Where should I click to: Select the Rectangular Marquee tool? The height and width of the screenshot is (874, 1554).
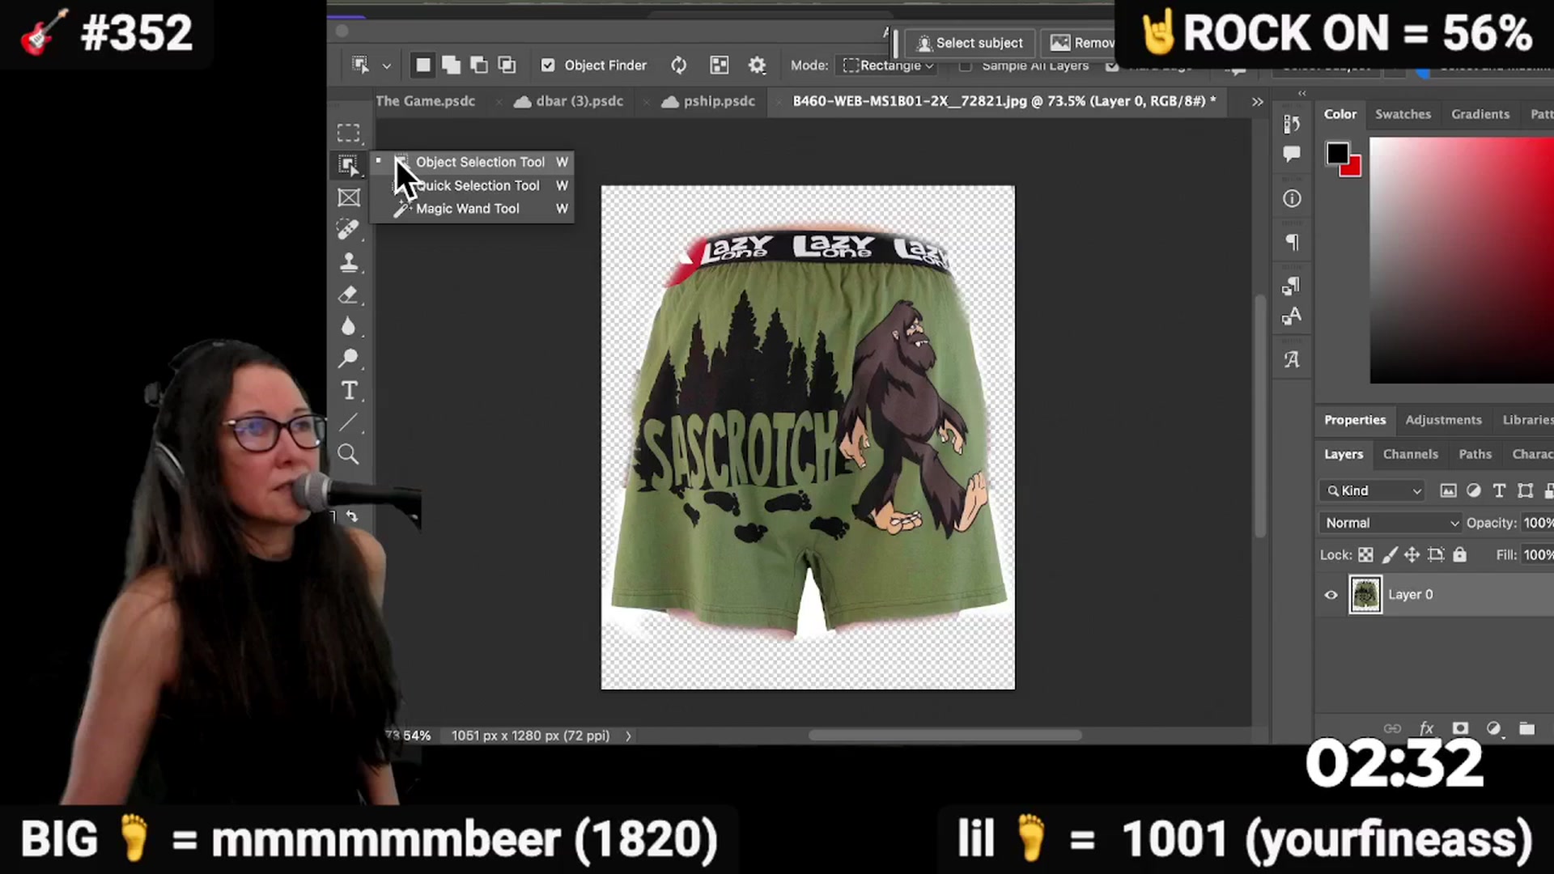tap(349, 133)
